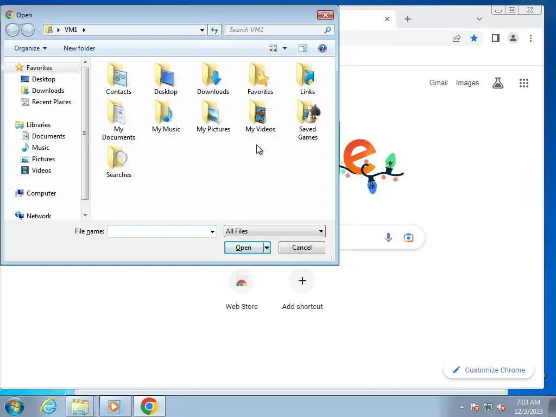The image size is (556, 417).
Task: Select the My Documents folder
Action: click(x=118, y=120)
